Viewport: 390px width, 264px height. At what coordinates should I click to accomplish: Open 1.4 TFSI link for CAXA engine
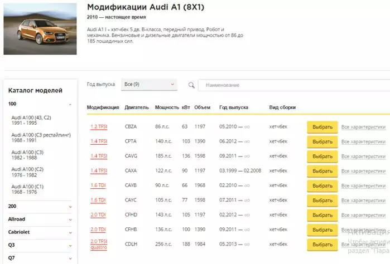(x=99, y=170)
